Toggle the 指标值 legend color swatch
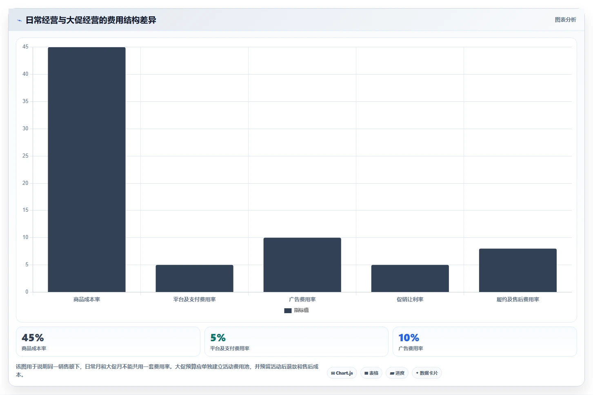 [x=288, y=310]
